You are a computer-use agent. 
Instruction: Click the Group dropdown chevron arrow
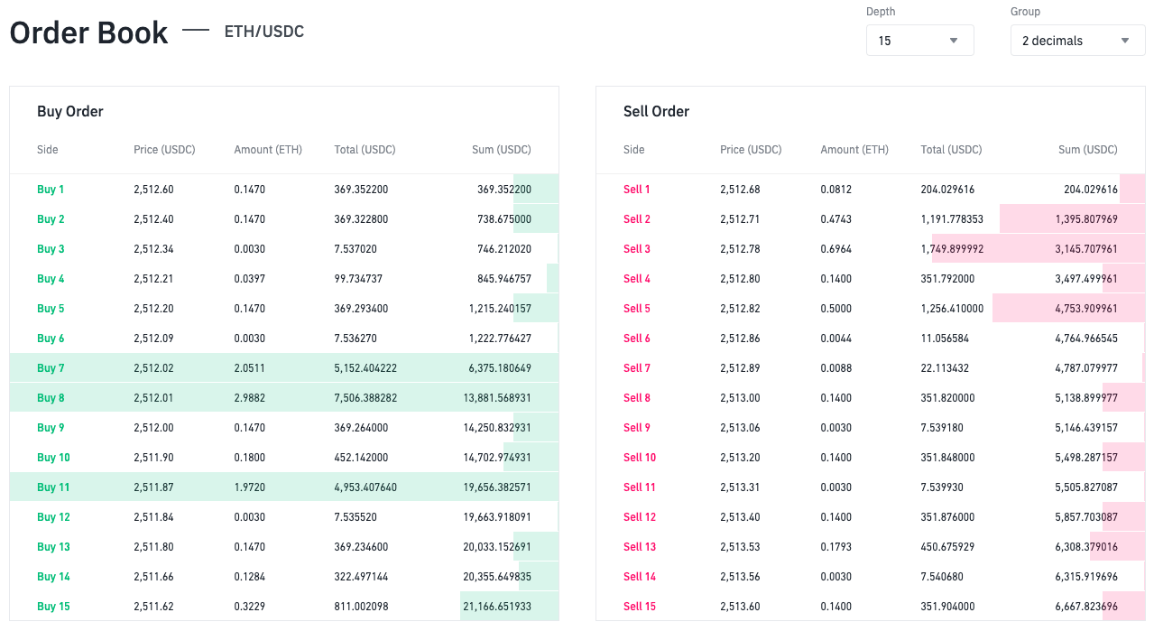pos(1124,40)
